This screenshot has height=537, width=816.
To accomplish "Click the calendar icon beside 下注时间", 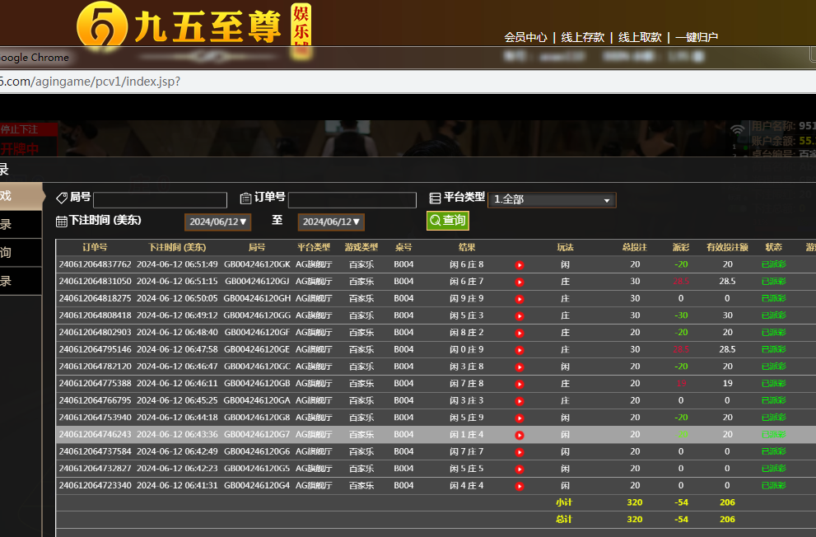I will point(62,222).
